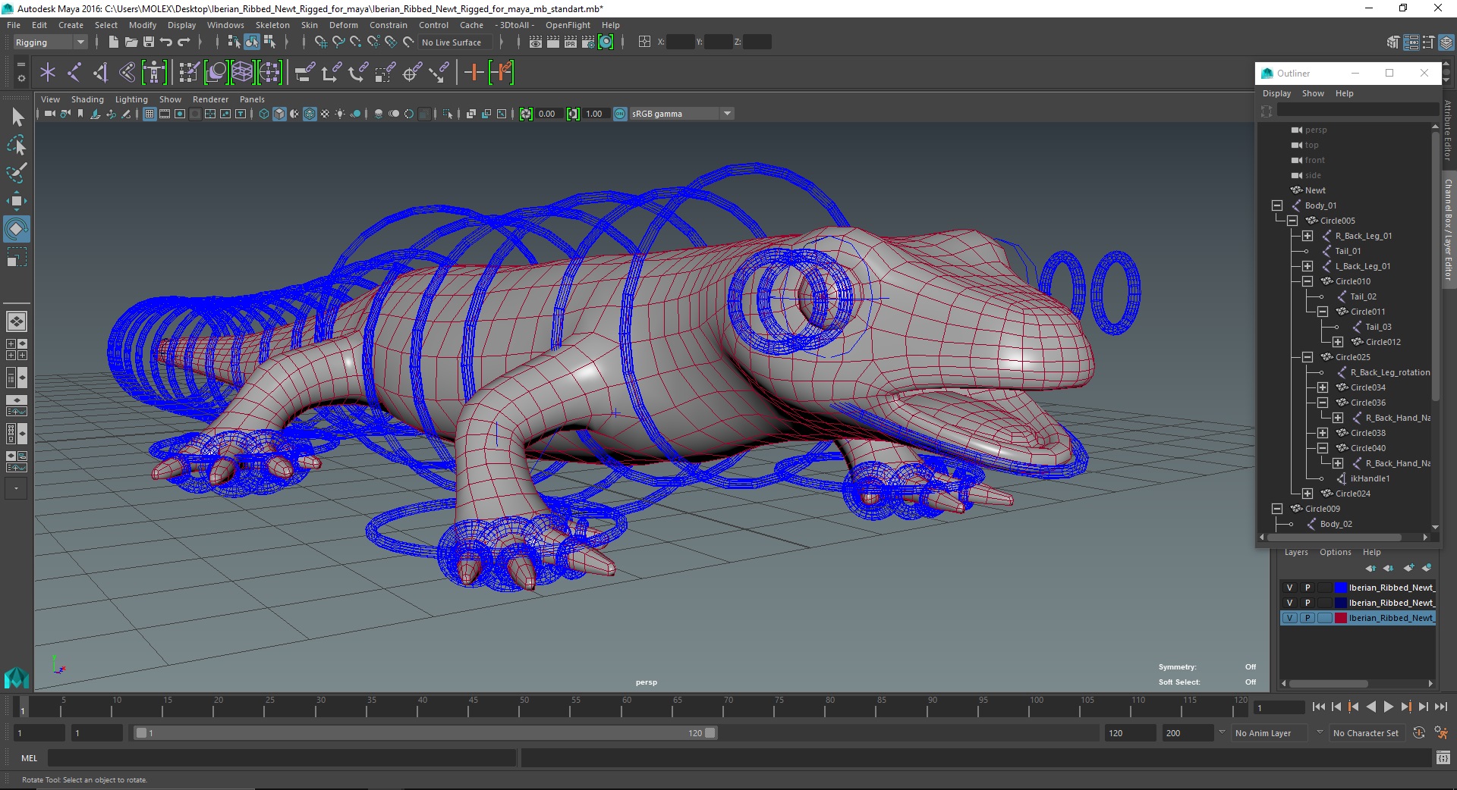Select the Move tool in the toolbox
This screenshot has height=790, width=1457.
click(x=16, y=201)
